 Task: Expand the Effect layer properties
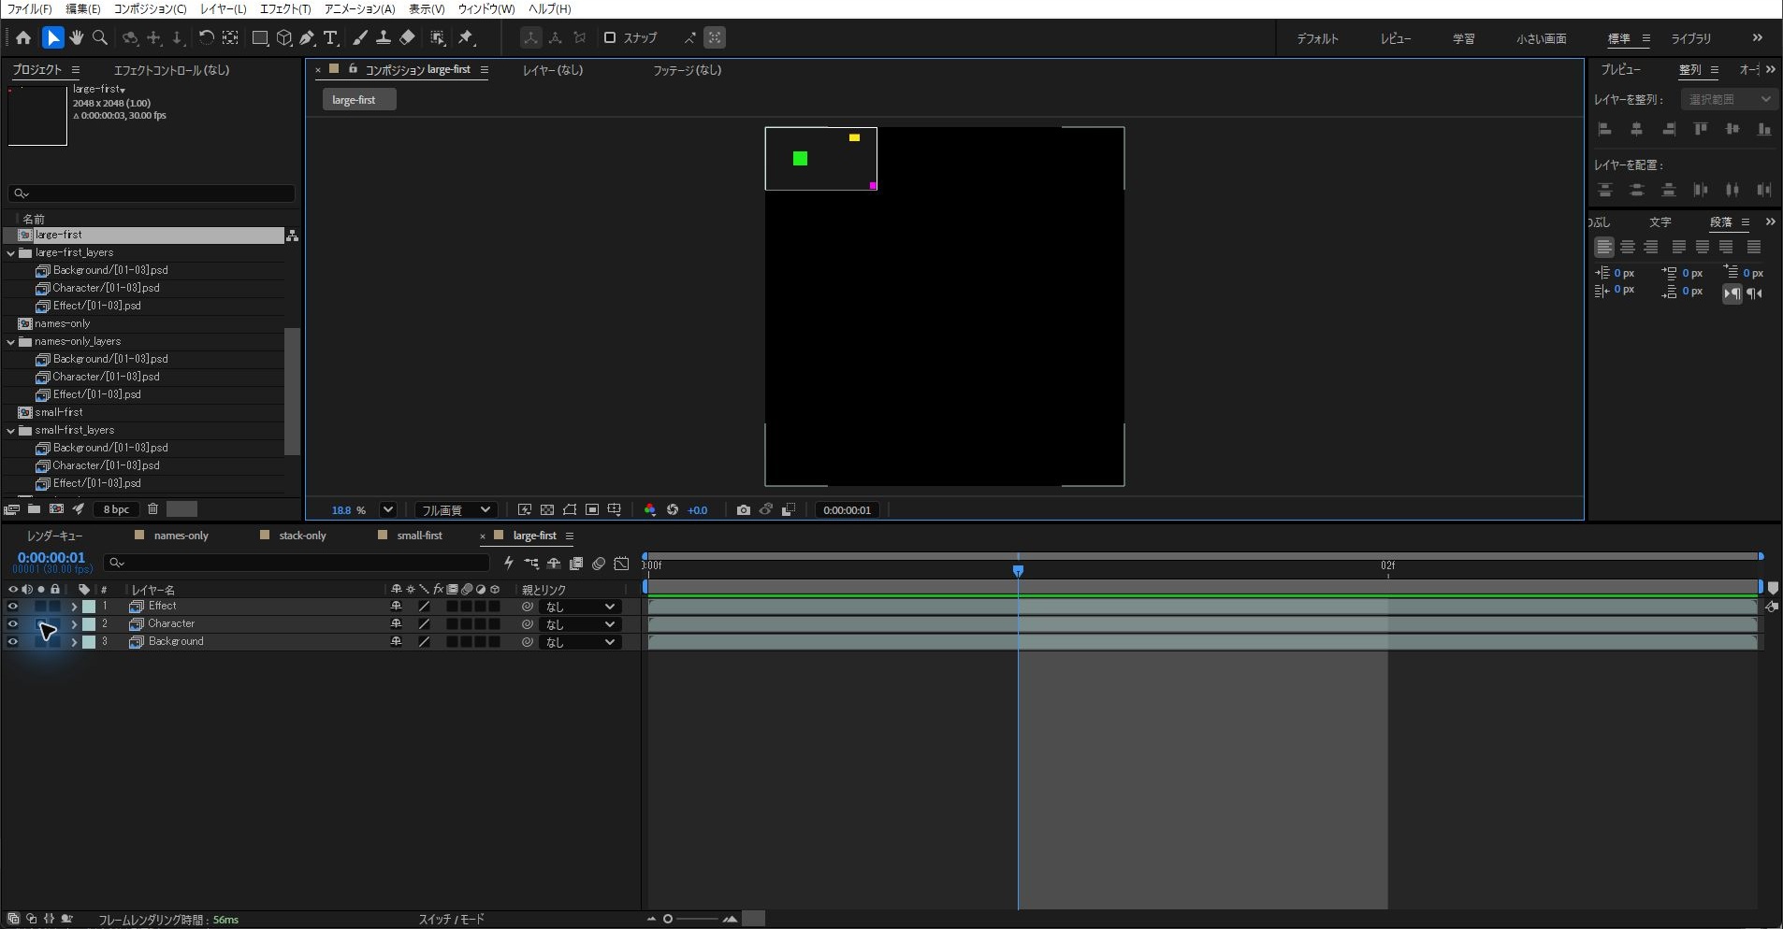click(x=74, y=606)
